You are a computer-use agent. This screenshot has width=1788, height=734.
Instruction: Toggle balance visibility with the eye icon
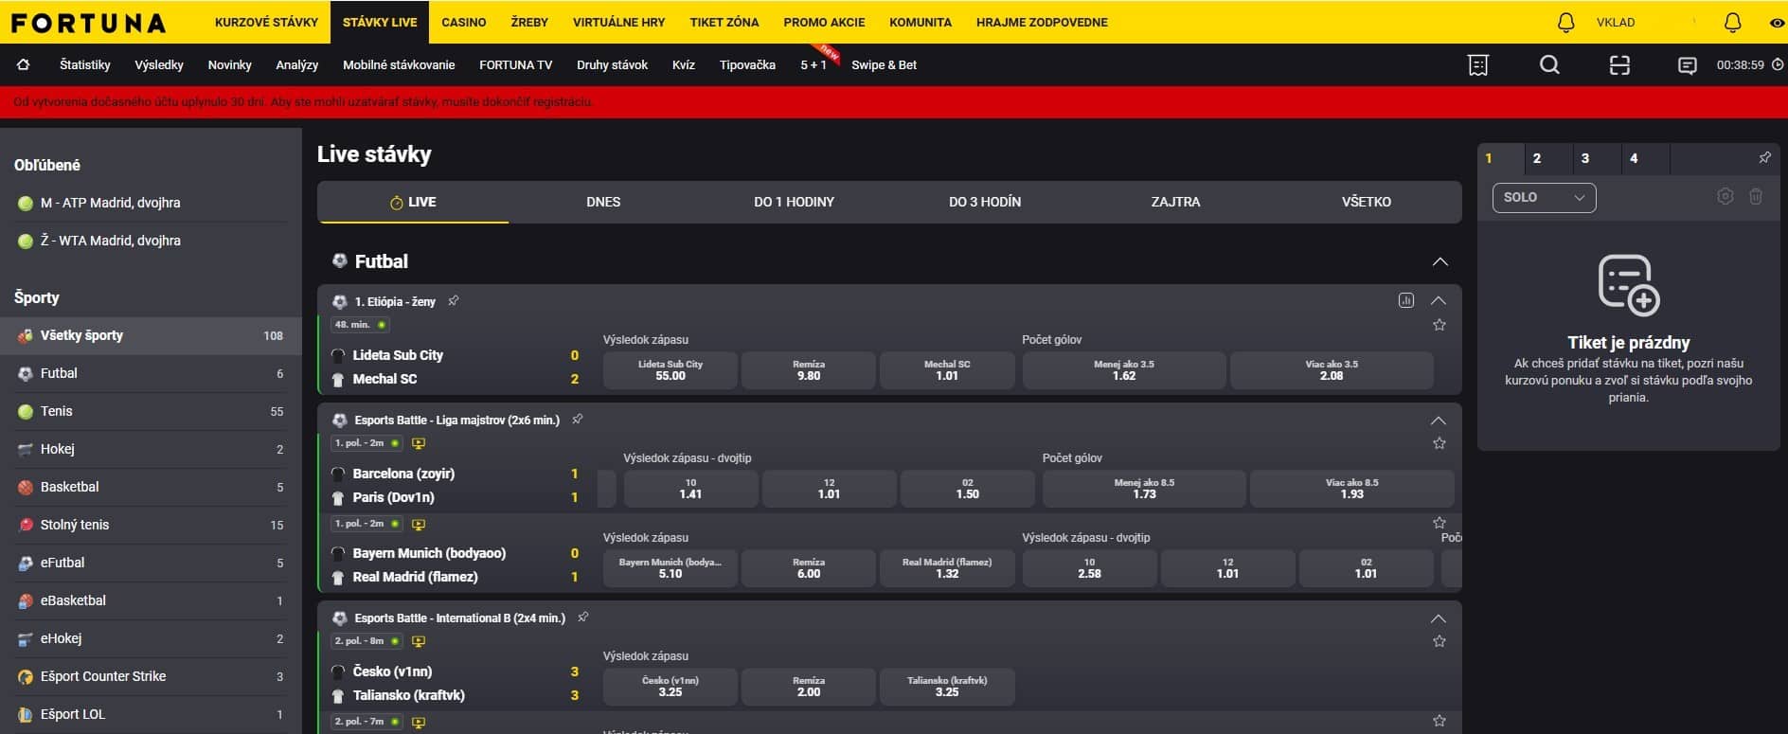click(x=1777, y=23)
